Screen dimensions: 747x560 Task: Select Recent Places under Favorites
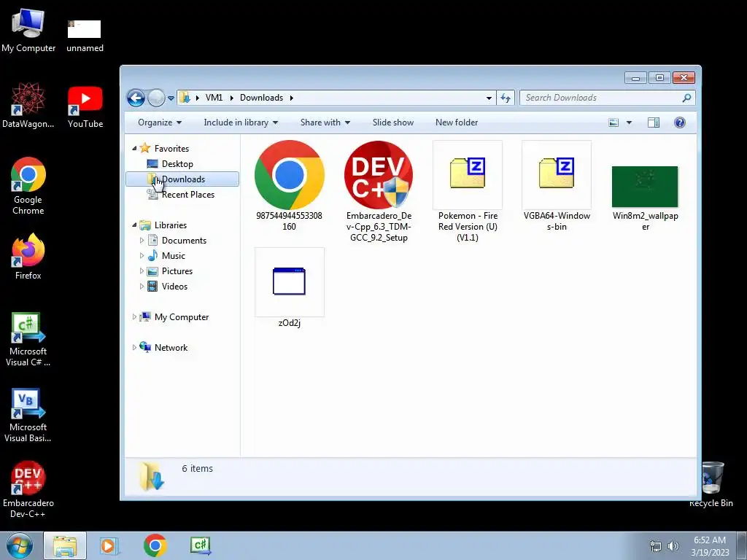pyautogui.click(x=187, y=194)
